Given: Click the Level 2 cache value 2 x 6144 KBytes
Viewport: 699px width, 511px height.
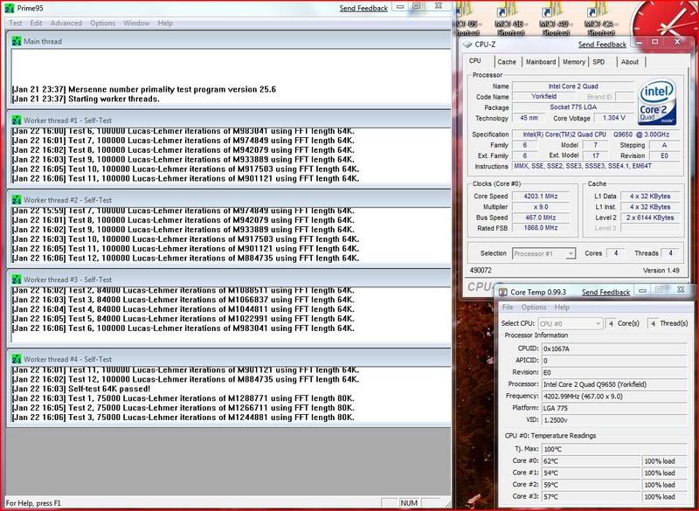Looking at the screenshot, I should click(650, 218).
